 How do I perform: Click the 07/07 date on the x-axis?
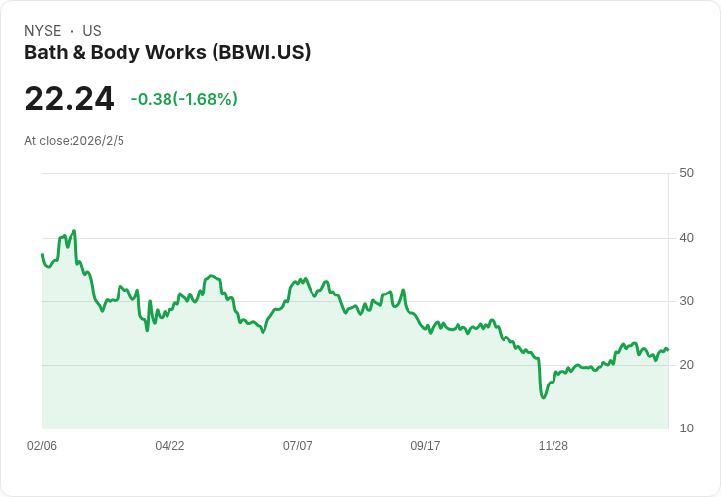(298, 445)
